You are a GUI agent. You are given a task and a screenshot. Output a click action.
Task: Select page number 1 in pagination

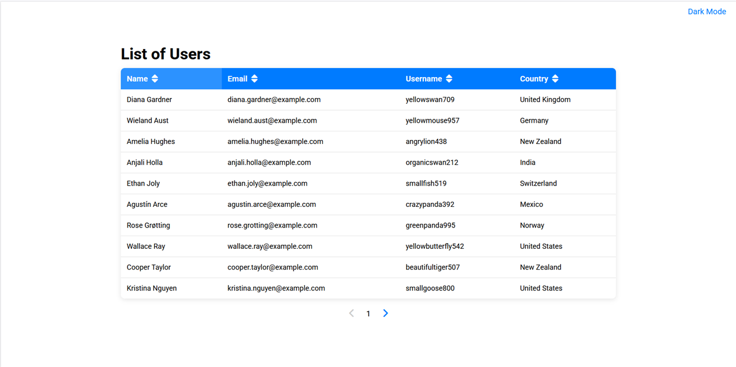point(368,314)
